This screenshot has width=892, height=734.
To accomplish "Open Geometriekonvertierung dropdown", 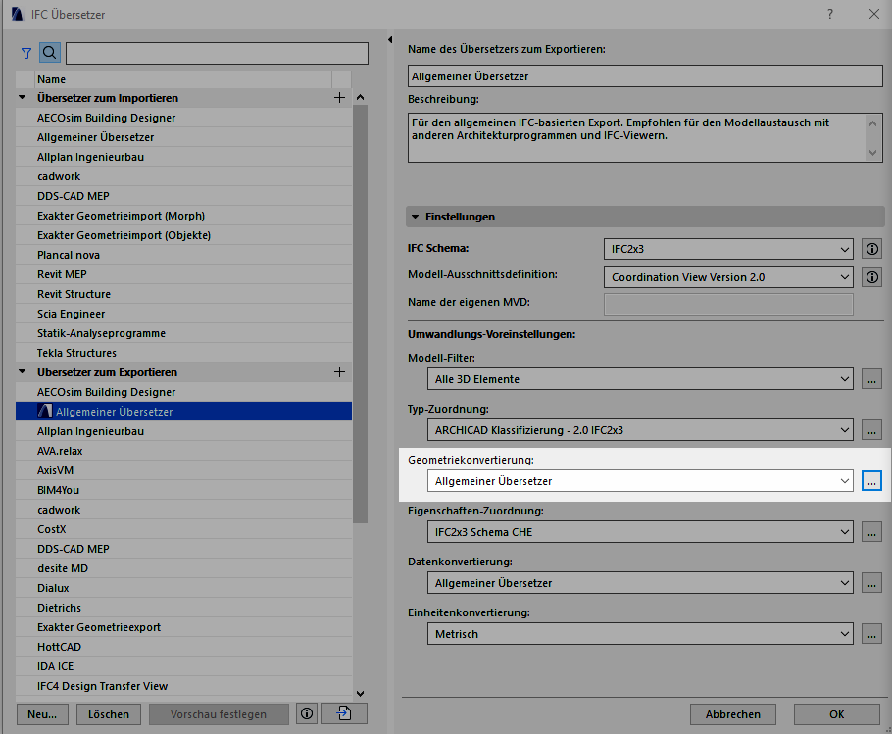I will click(x=640, y=481).
